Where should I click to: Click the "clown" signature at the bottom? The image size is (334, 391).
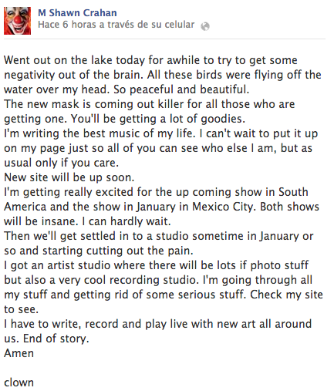coord(19,383)
